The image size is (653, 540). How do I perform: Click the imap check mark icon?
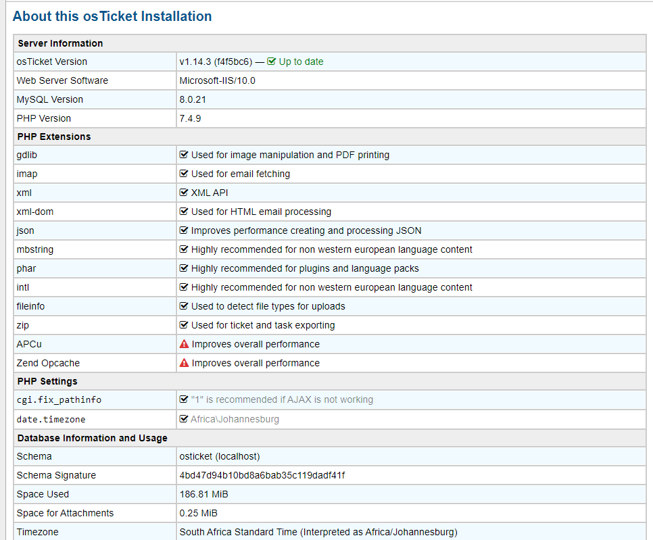pos(184,174)
